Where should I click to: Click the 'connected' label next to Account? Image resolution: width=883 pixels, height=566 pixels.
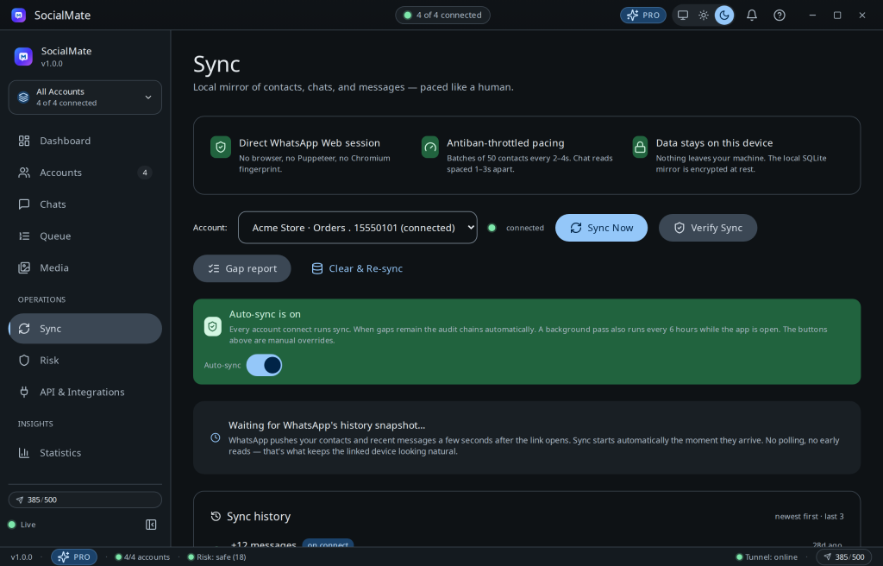(525, 228)
